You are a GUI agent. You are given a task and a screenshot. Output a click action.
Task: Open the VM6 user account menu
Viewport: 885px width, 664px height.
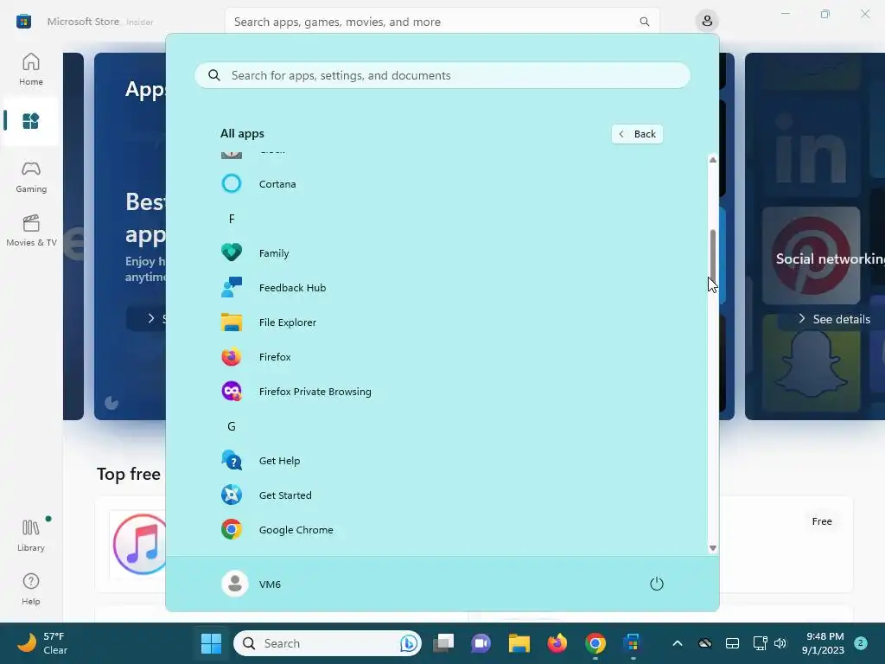[x=251, y=584]
